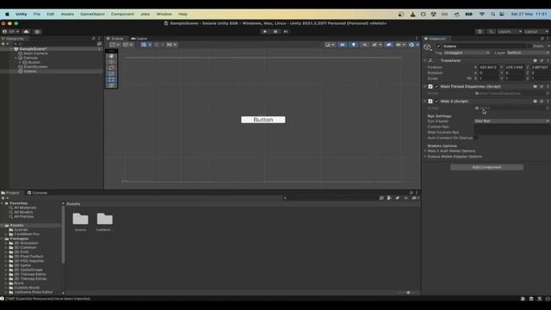
Task: Select the Transform tool in scene toolbar
Action: tap(111, 85)
